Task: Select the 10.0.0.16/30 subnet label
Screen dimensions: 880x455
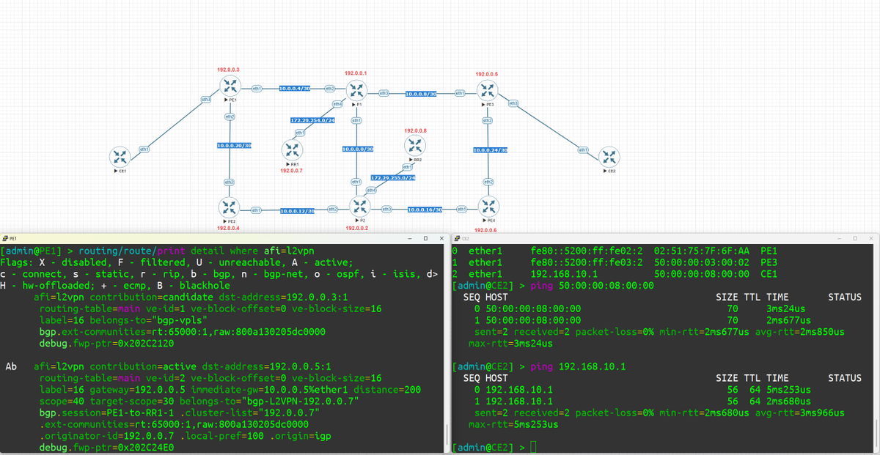Action: point(424,209)
